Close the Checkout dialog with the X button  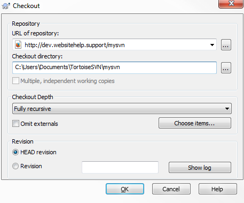pos(231,4)
